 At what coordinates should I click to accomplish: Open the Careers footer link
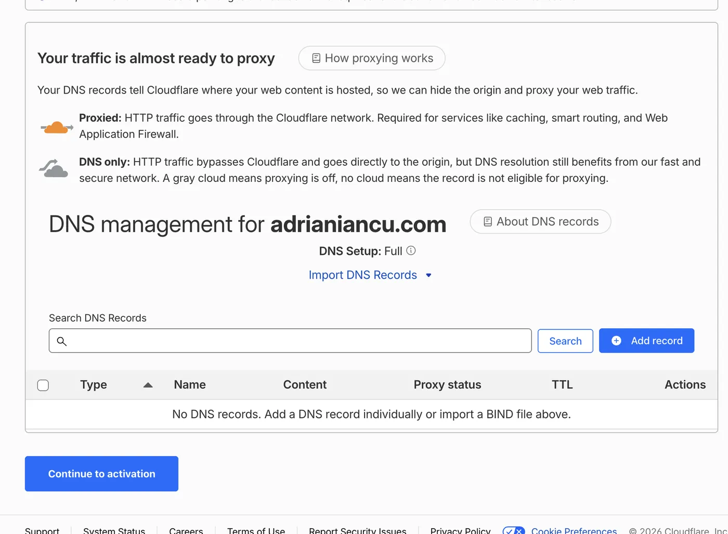click(x=186, y=530)
